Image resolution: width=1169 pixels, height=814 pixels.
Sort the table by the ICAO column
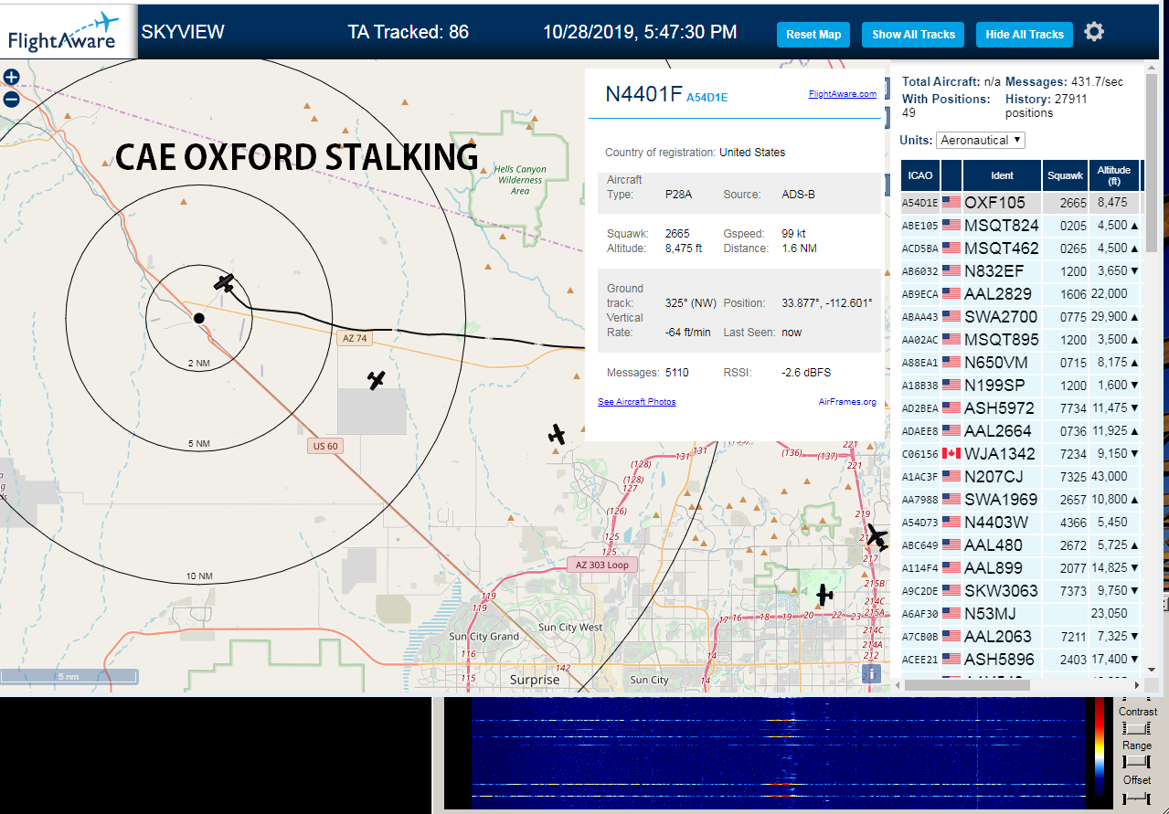coord(919,175)
